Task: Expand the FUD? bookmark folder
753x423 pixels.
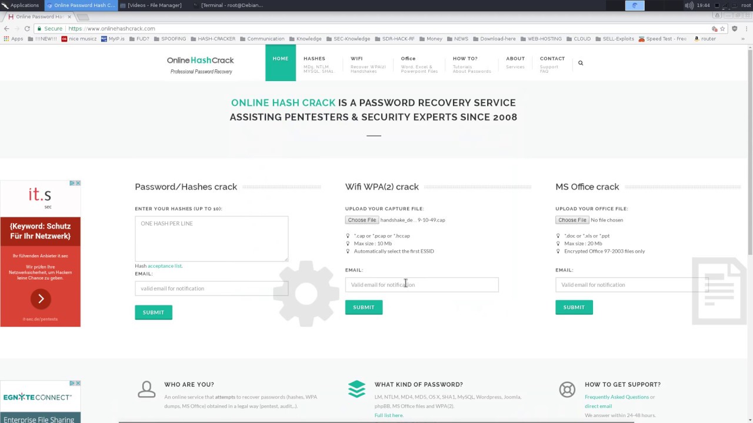Action: 139,39
